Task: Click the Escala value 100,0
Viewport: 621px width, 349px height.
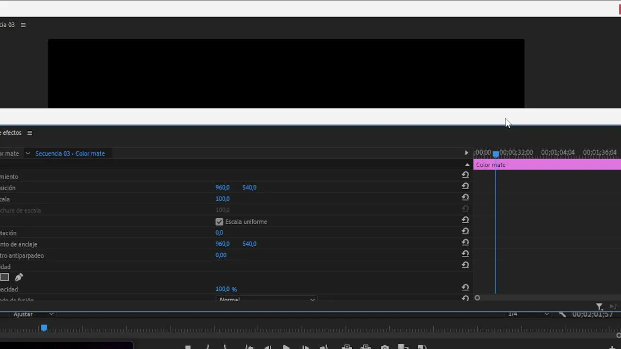Action: pos(223,199)
